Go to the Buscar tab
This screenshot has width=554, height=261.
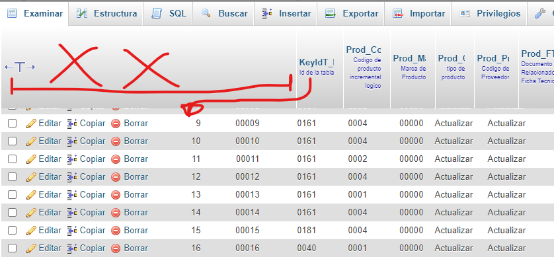(x=223, y=13)
